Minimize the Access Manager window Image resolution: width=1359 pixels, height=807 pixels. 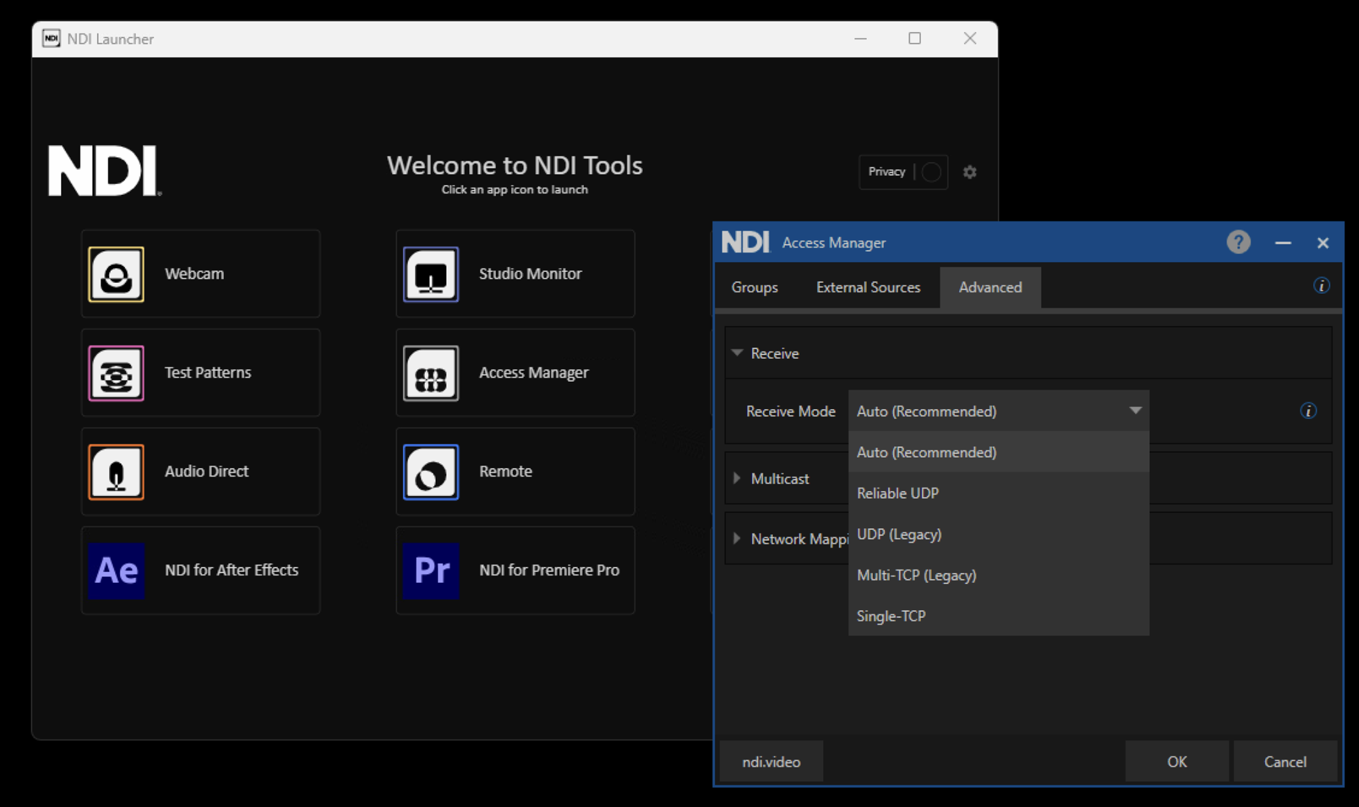pyautogui.click(x=1283, y=242)
